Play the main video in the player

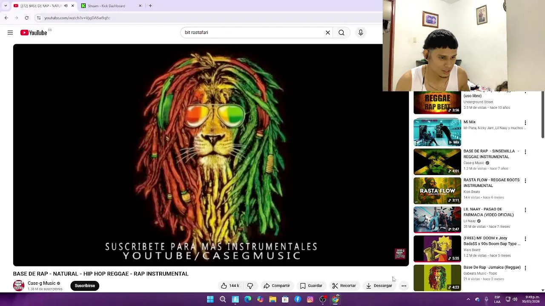pyautogui.click(x=211, y=155)
